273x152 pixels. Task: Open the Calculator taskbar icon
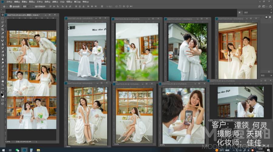pyautogui.click(x=31, y=150)
